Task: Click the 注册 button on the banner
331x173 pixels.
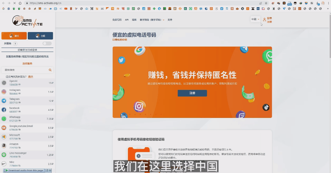Action: 192,93
